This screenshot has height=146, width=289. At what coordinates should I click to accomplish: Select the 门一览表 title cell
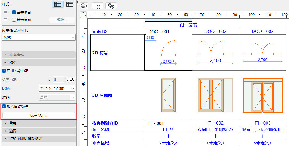188,25
